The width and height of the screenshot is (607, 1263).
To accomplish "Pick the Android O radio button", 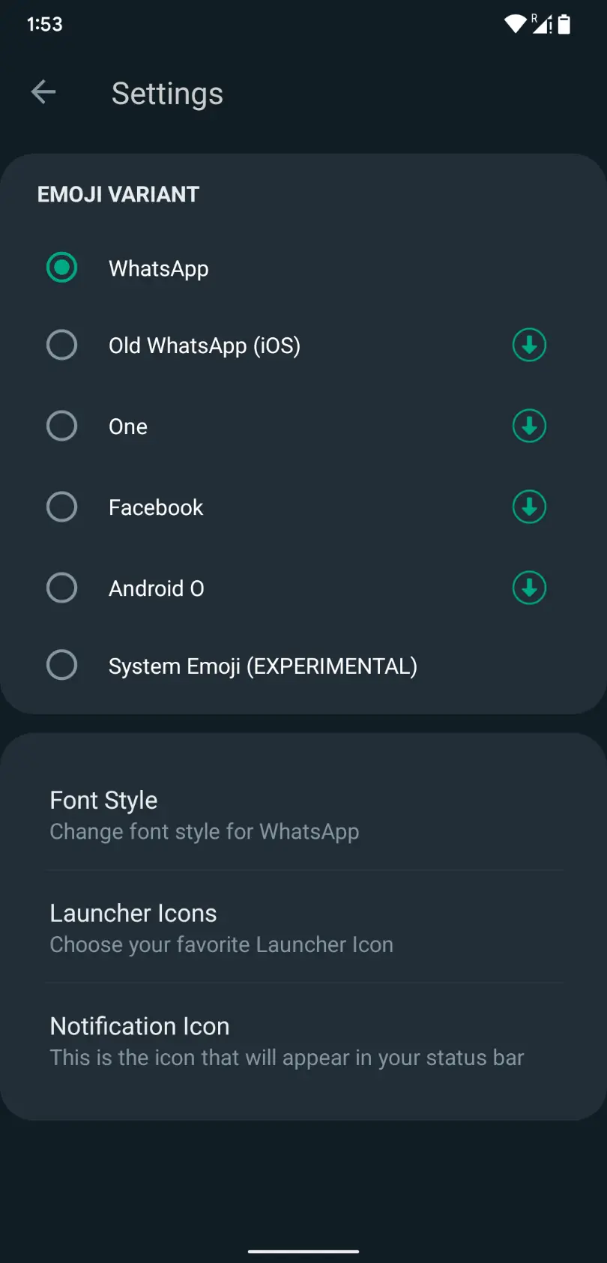I will click(x=61, y=588).
